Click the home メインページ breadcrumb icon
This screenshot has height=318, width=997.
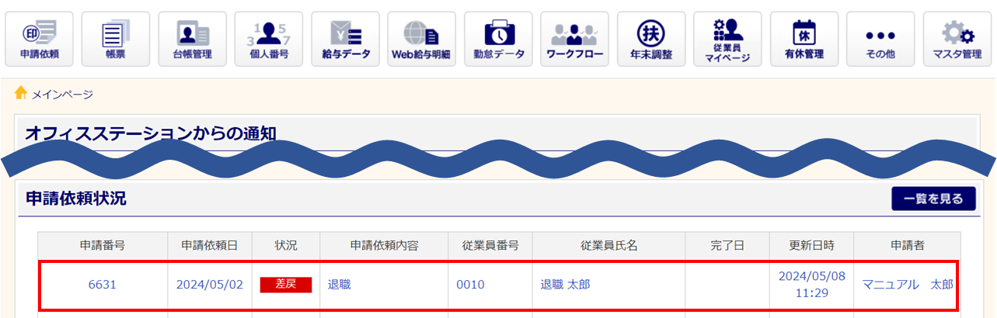pos(21,93)
